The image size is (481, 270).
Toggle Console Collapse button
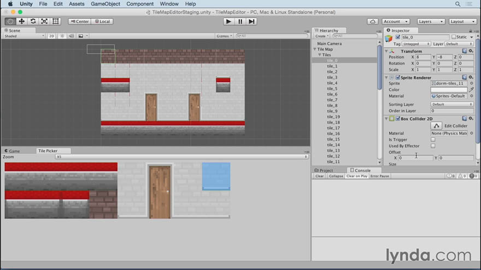click(336, 176)
